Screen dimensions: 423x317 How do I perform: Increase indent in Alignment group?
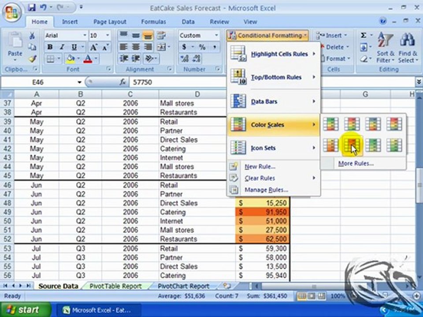(x=136, y=59)
